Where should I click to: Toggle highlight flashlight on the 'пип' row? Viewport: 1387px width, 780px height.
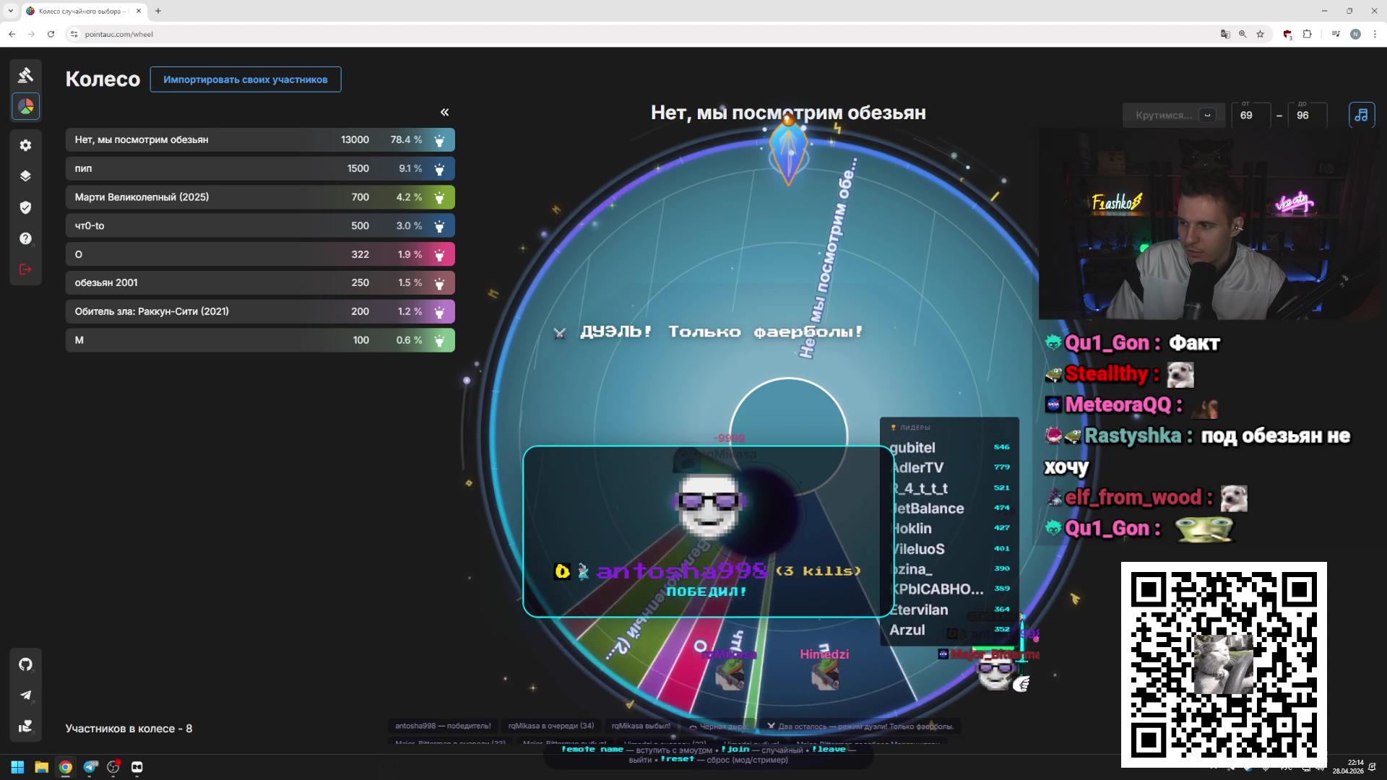[439, 169]
